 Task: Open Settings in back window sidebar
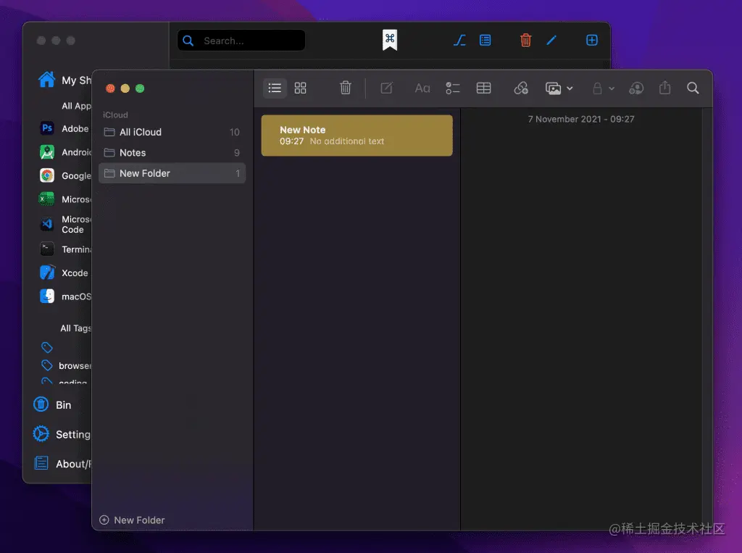[62, 434]
